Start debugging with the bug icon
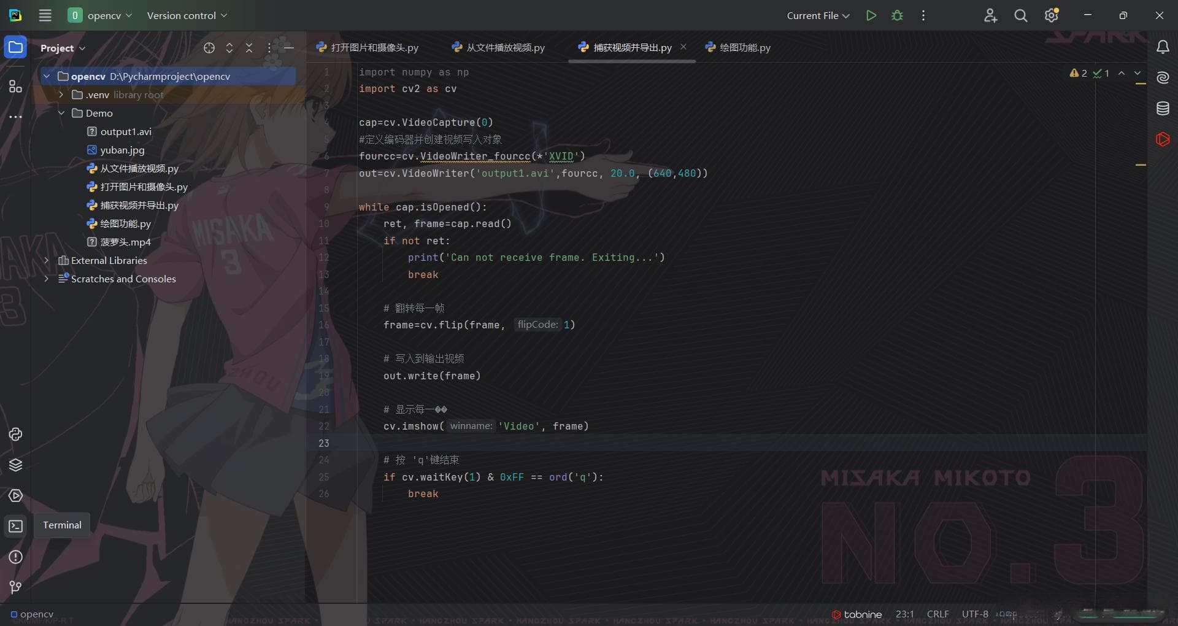This screenshot has width=1178, height=626. pos(897,15)
